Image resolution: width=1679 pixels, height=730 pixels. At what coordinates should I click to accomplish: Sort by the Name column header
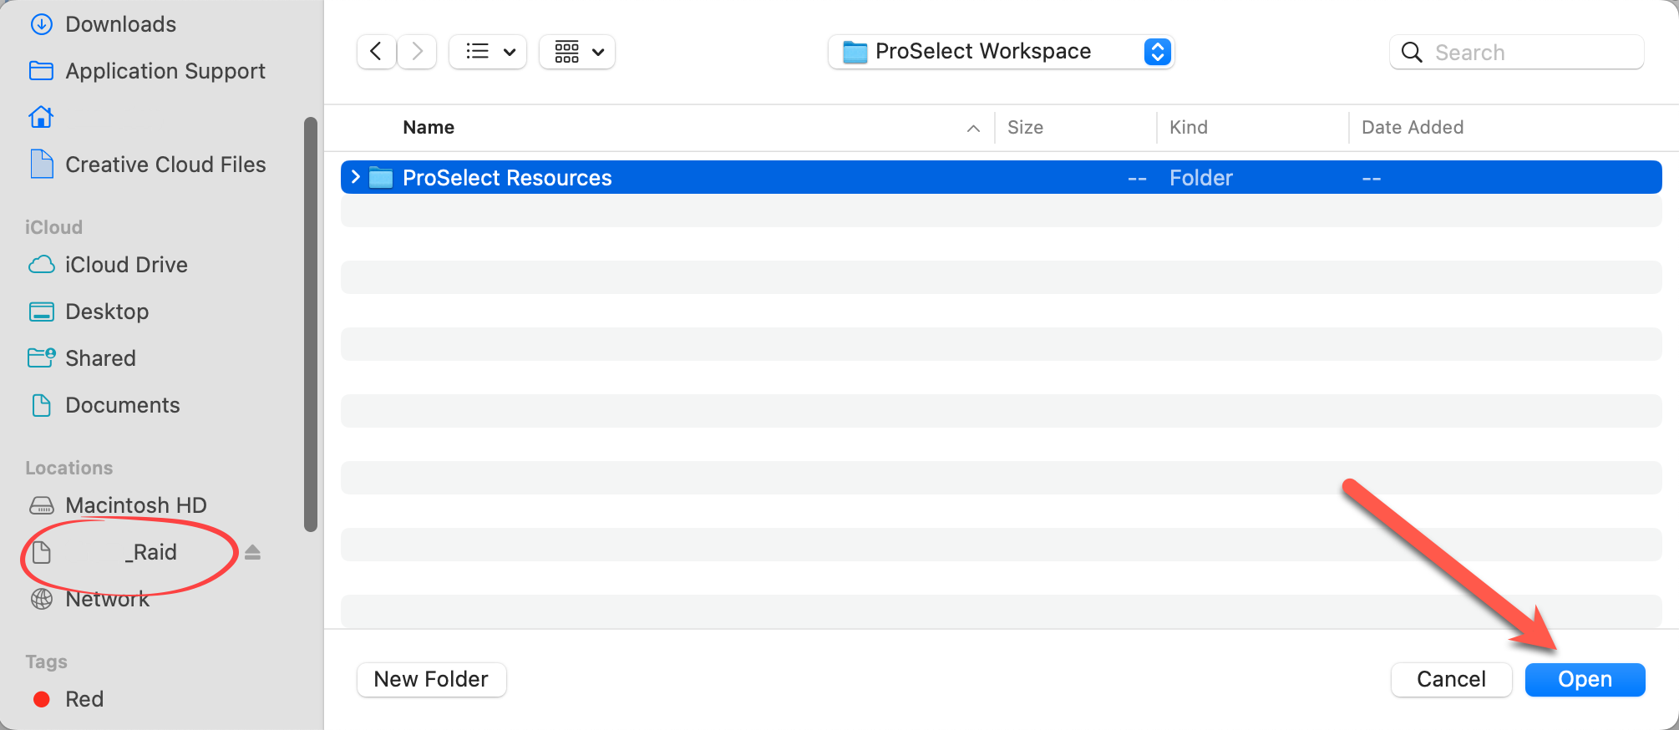[429, 127]
